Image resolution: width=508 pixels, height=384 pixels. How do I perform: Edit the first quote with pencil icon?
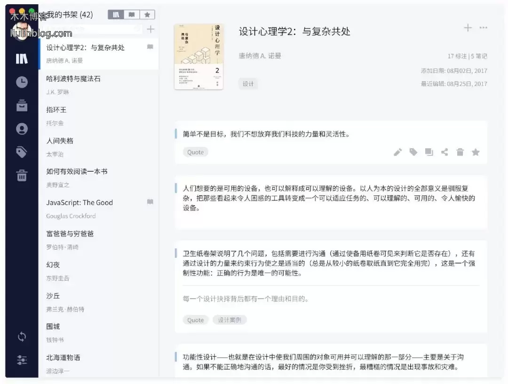point(398,152)
